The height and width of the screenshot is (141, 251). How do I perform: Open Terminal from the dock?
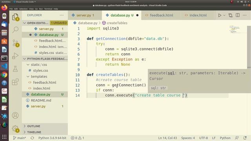[x=4, y=58]
